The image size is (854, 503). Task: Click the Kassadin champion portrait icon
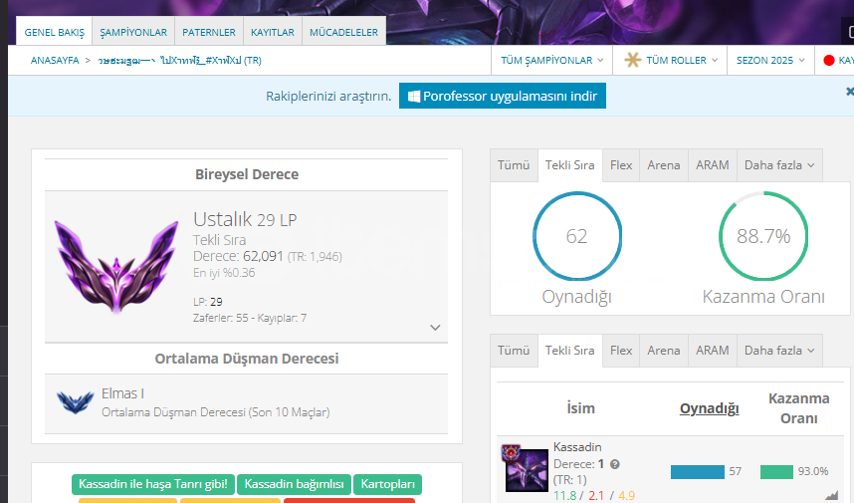pos(526,468)
